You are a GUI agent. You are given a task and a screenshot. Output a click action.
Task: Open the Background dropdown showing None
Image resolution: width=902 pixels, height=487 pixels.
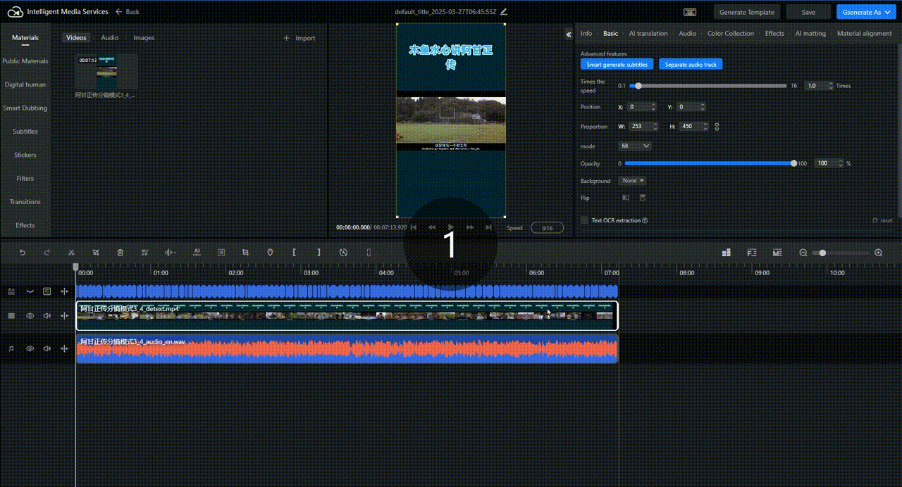pyautogui.click(x=632, y=181)
